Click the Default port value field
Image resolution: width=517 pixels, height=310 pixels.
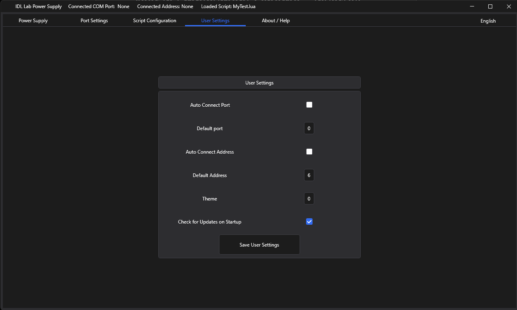[x=309, y=129]
